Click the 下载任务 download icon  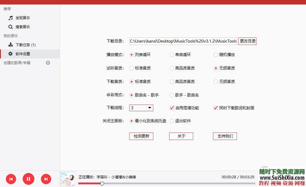click(x=10, y=45)
